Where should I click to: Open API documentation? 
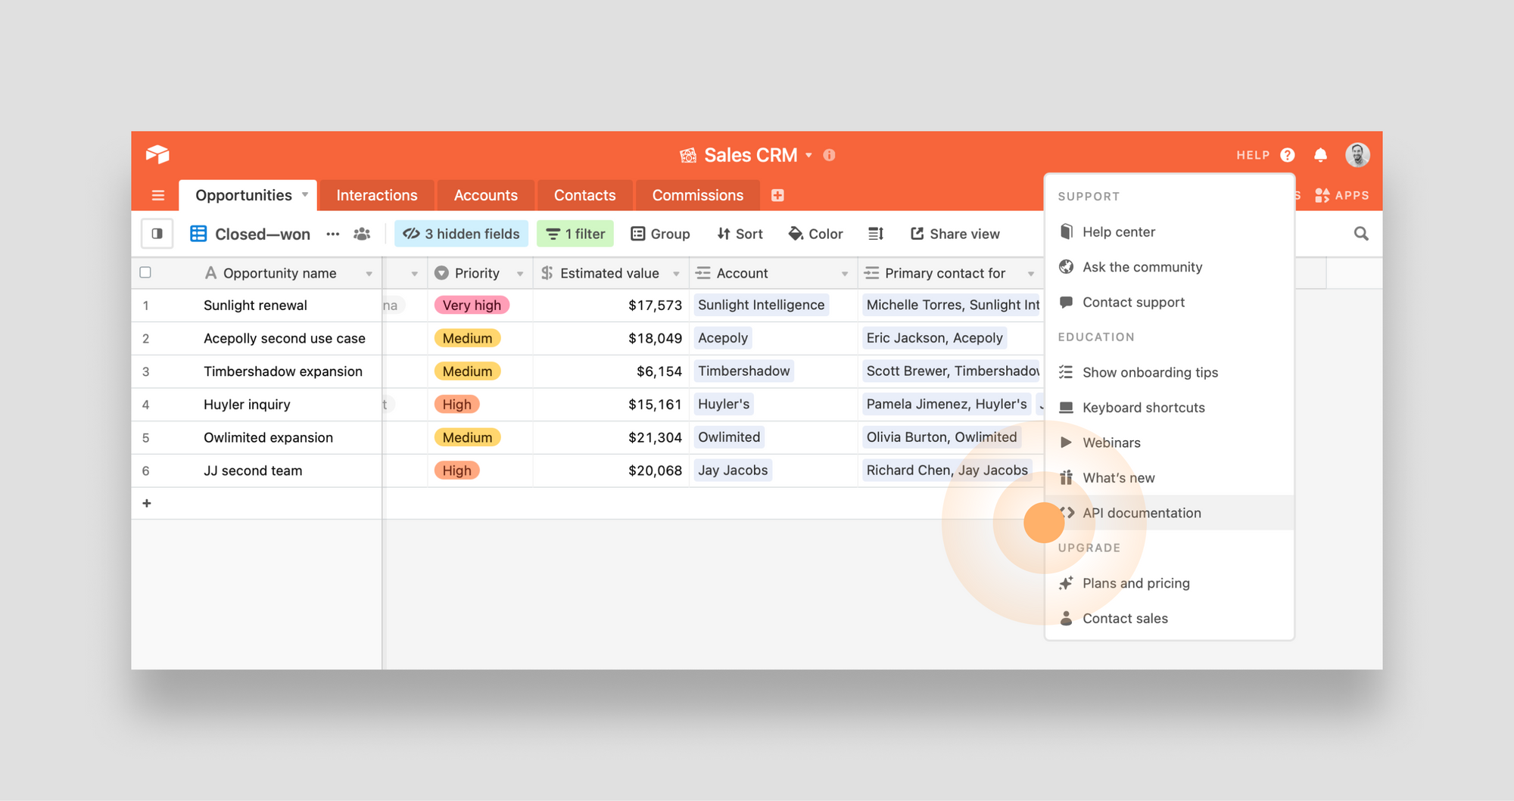(1170, 513)
